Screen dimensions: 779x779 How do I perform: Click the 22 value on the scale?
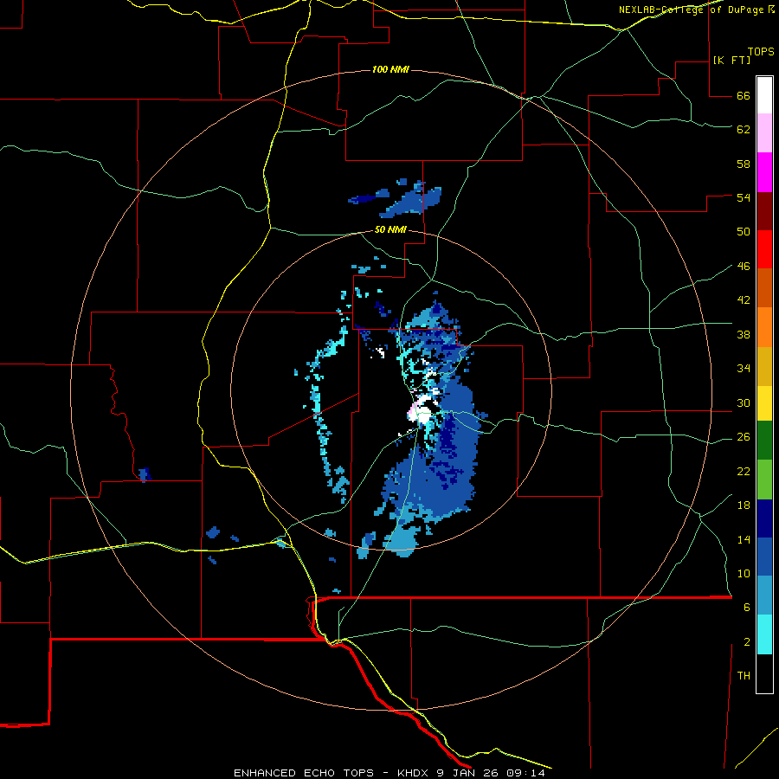tap(744, 471)
